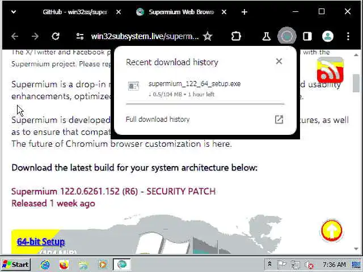Open the folder icon in taskbar
The image size is (363, 272).
click(83, 265)
